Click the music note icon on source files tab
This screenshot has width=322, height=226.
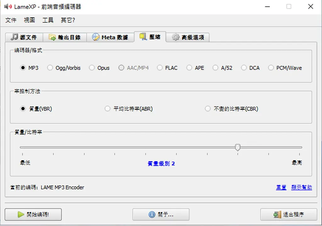click(14, 37)
